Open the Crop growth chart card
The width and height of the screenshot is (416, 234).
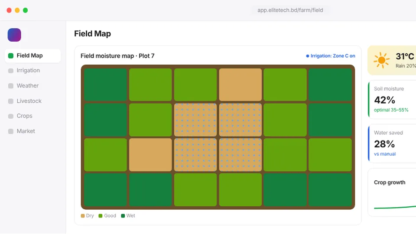click(392, 192)
